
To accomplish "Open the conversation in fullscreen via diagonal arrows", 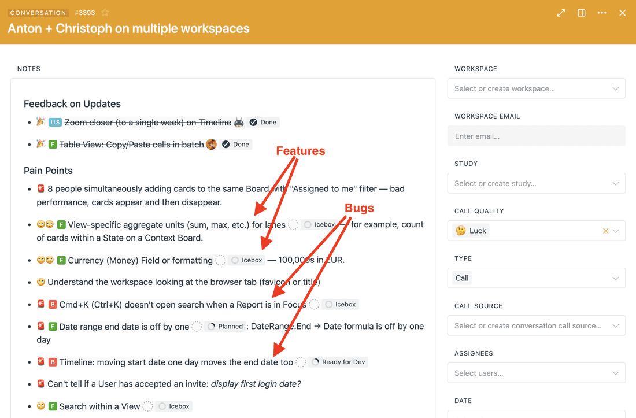I will (x=560, y=12).
